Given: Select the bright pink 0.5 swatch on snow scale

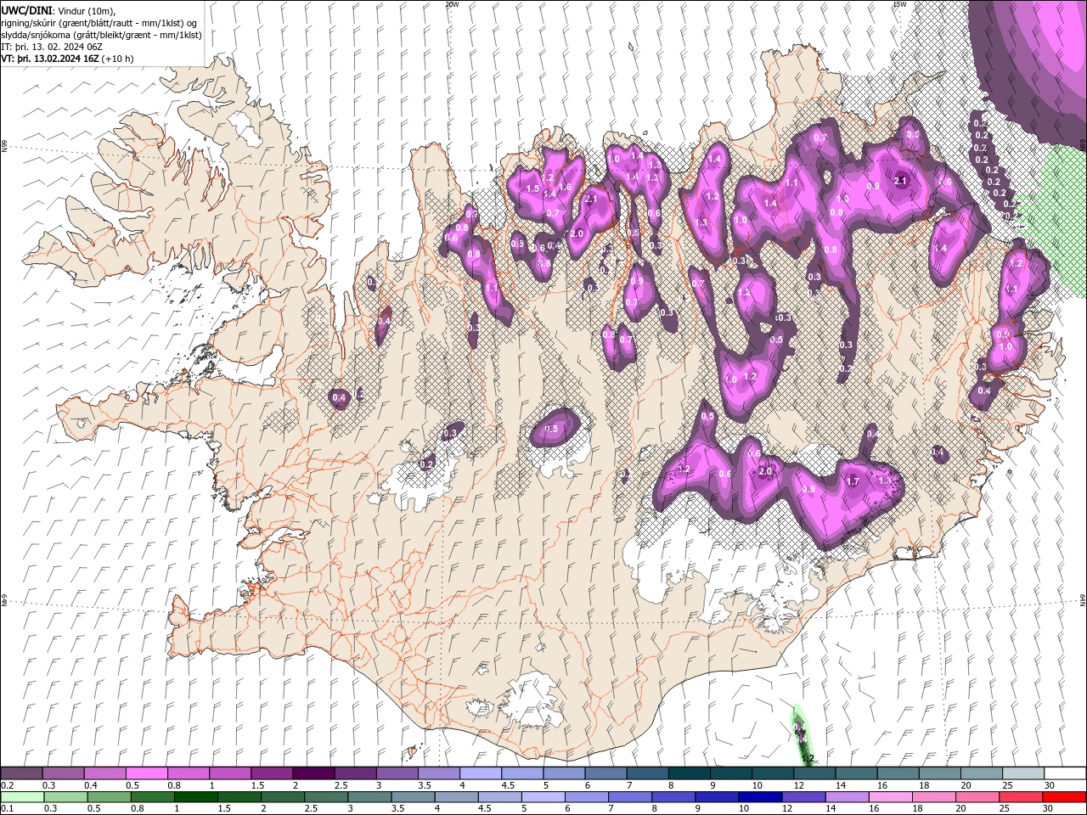Looking at the screenshot, I should tap(146, 773).
